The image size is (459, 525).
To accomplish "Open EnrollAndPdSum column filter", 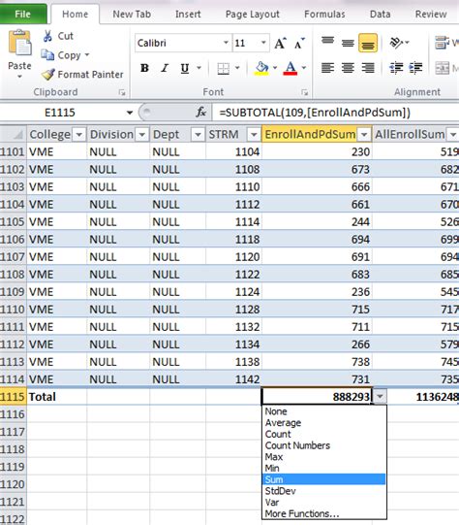I will 364,135.
